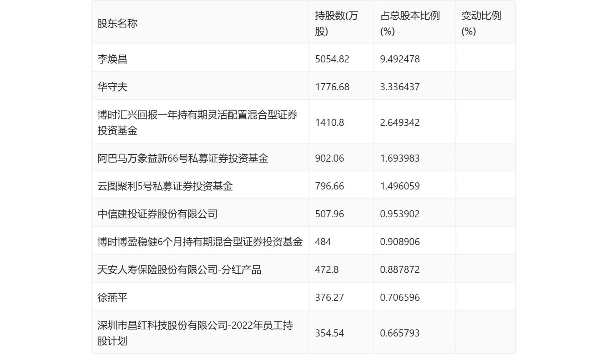Select the percentage 2.649342
The width and height of the screenshot is (607, 354).
(400, 122)
